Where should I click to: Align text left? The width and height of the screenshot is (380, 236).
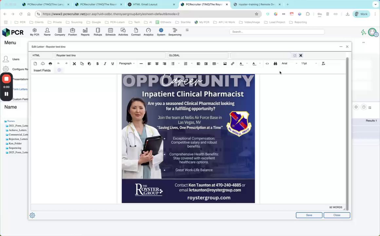(x=149, y=64)
